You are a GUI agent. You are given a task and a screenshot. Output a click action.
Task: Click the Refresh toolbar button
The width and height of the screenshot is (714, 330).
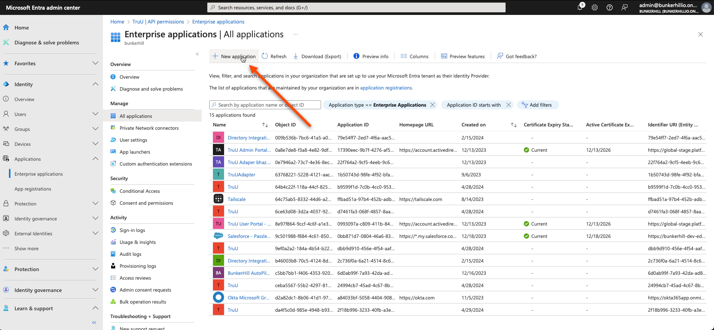tap(274, 56)
